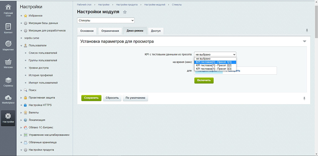Viewport: 318px width, 156px height.
Task: Switch to the Доступ tab
Action: click(x=156, y=31)
